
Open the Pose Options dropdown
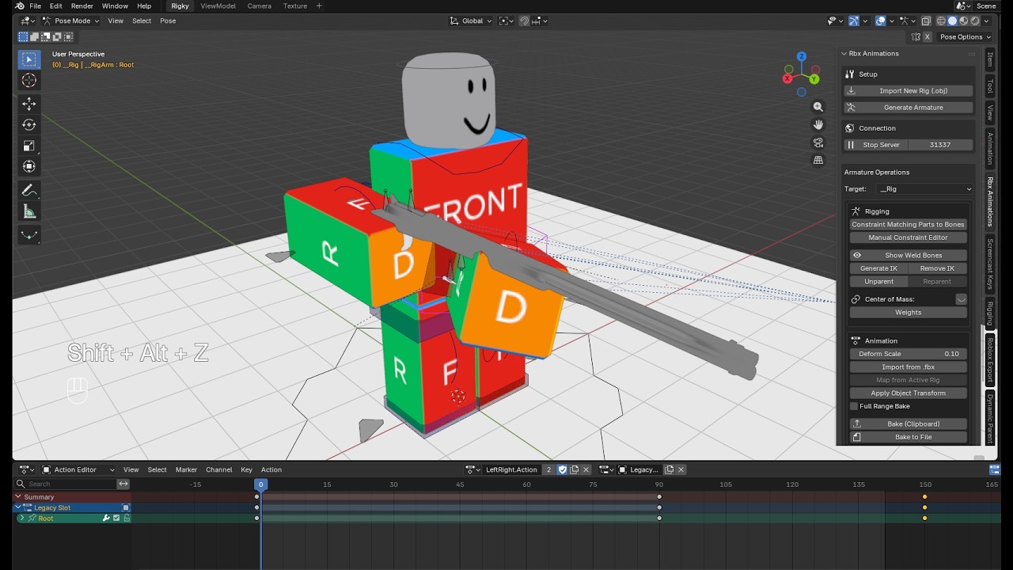coord(965,36)
